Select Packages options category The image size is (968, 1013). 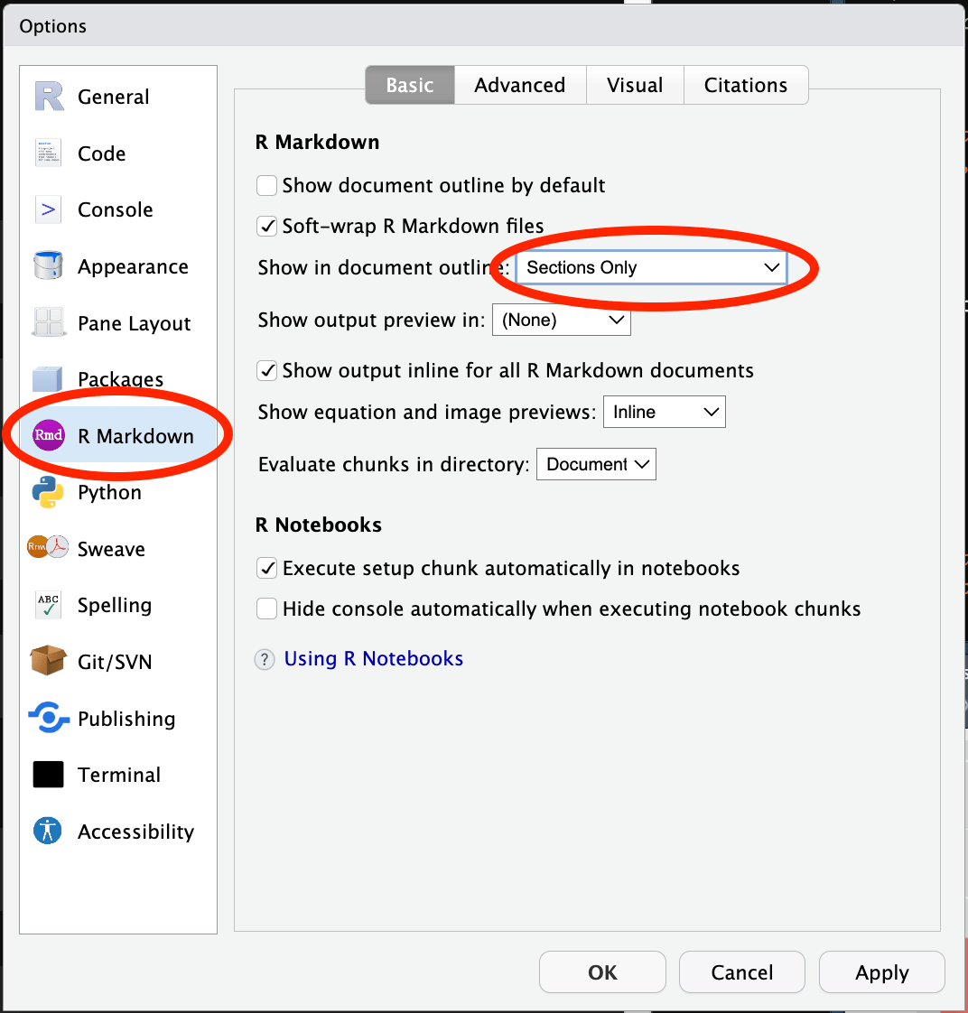(118, 379)
